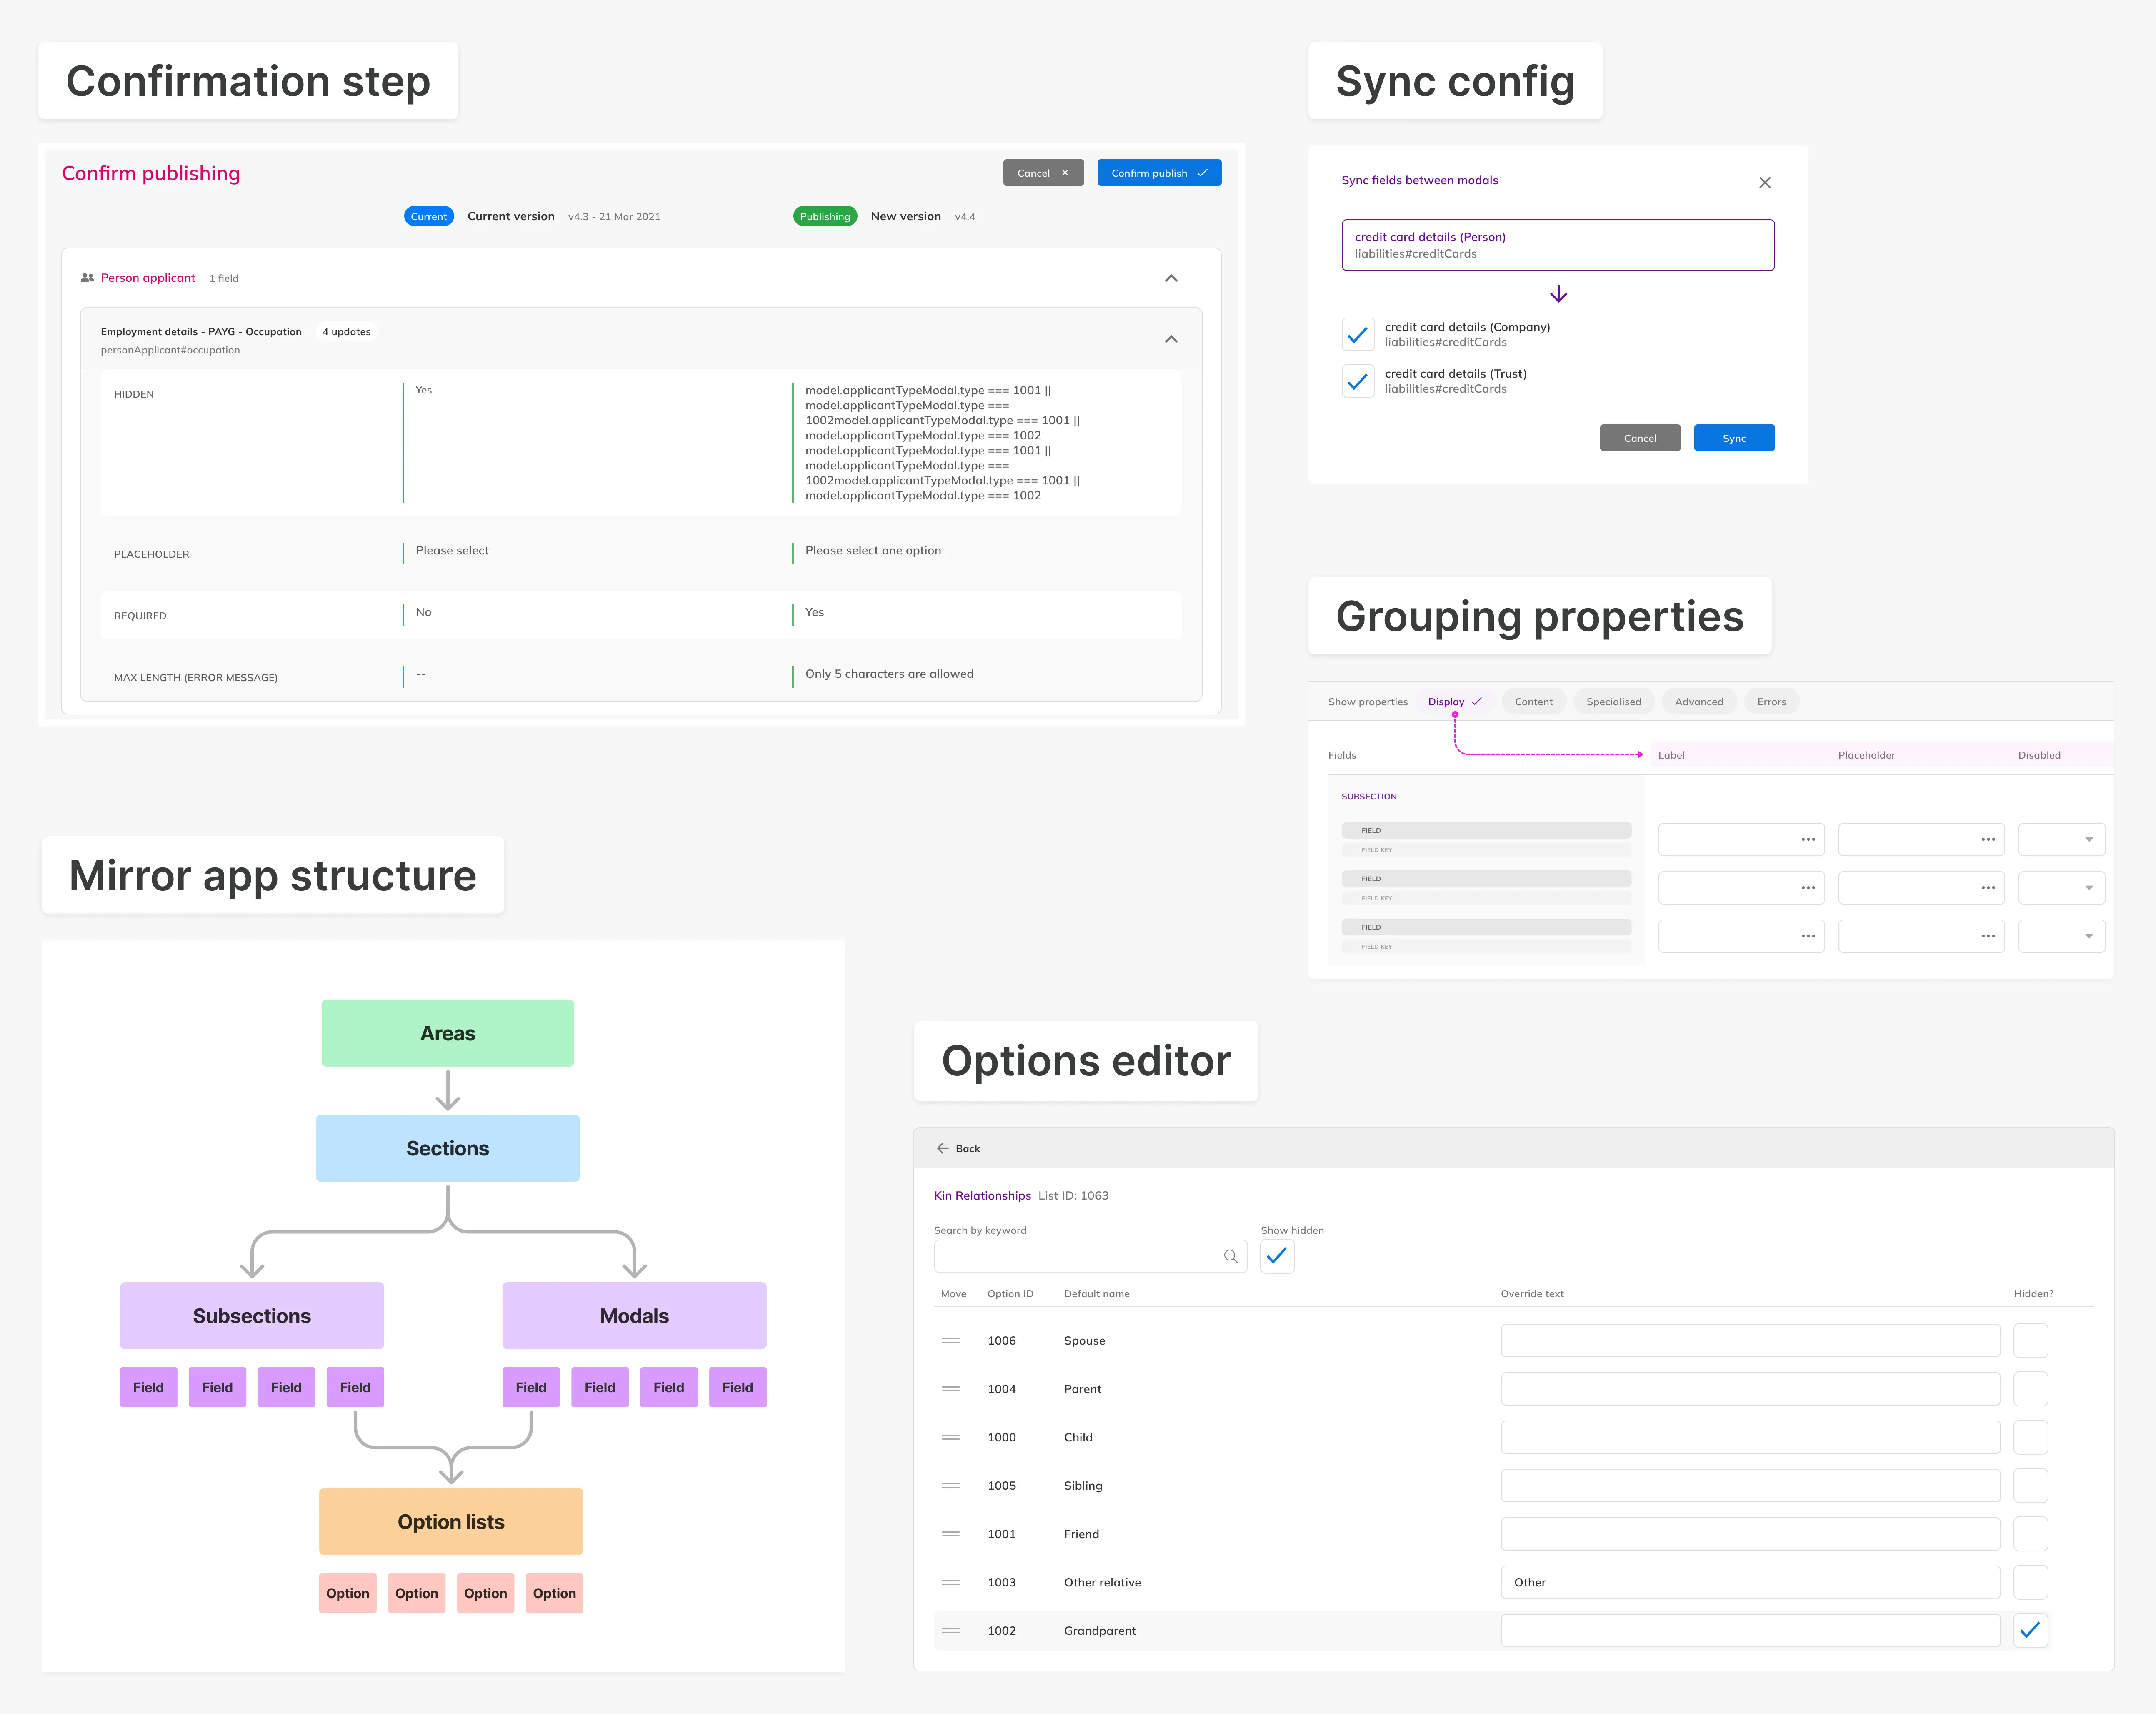This screenshot has height=1714, width=2156.
Task: Open first field's Disabled dropdown
Action: pos(2061,839)
